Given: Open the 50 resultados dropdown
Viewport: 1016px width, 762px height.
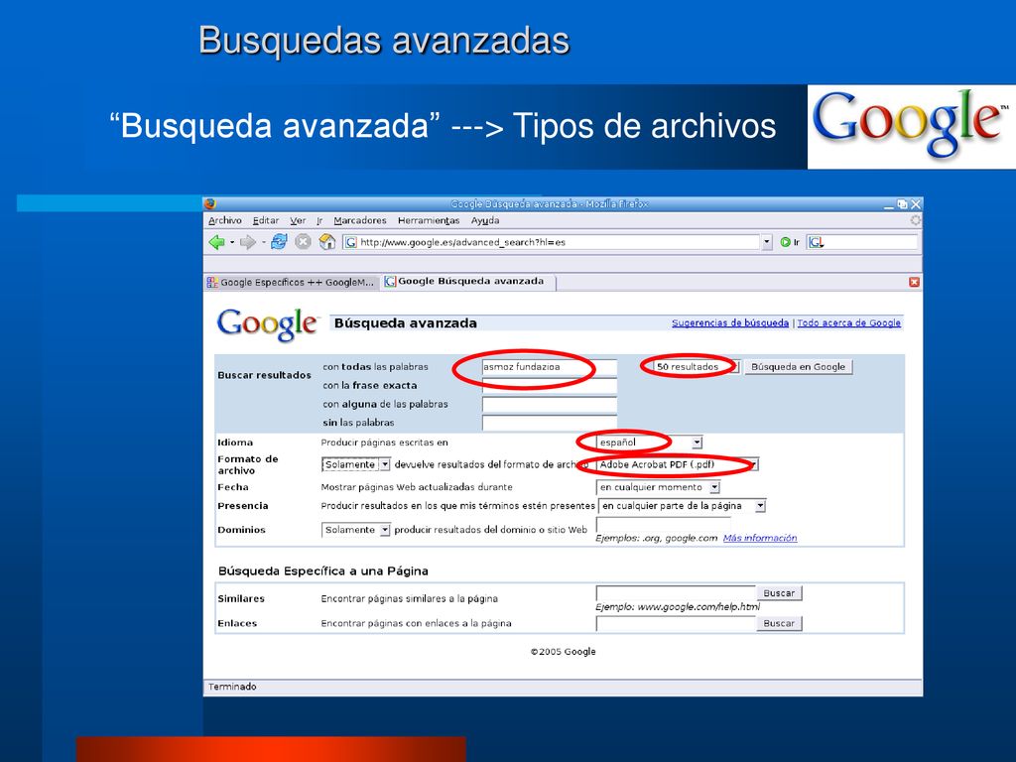Looking at the screenshot, I should [x=696, y=367].
